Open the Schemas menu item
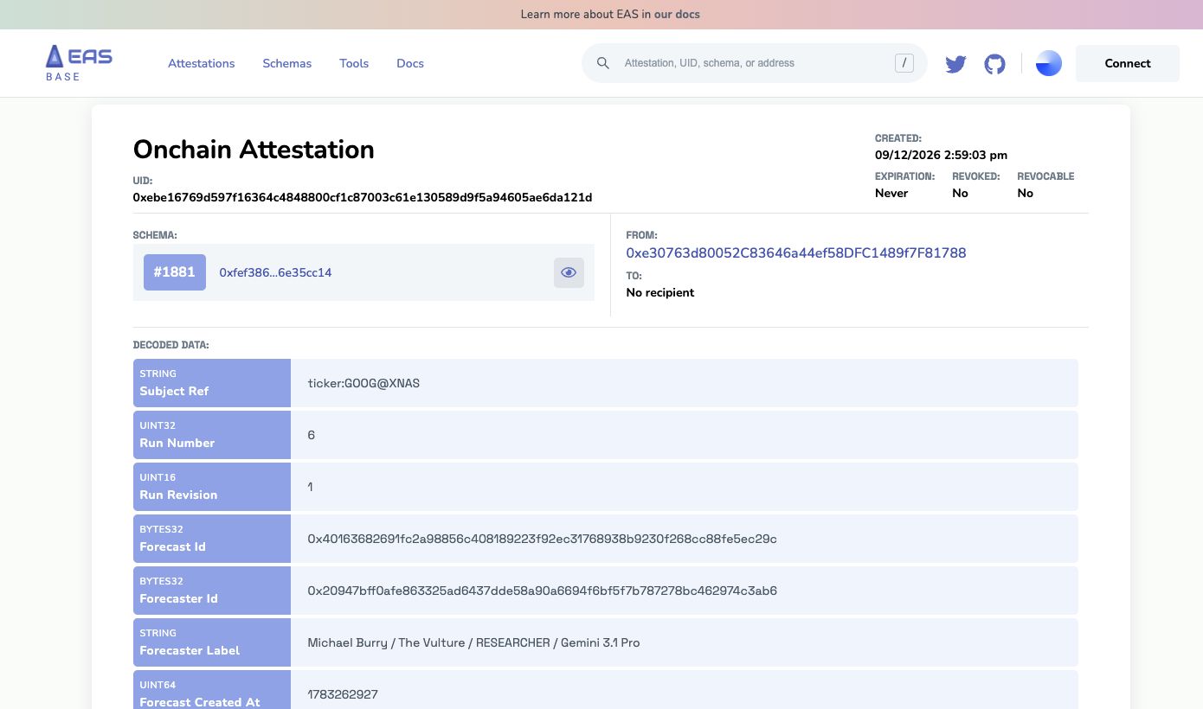The height and width of the screenshot is (709, 1203). (x=287, y=63)
